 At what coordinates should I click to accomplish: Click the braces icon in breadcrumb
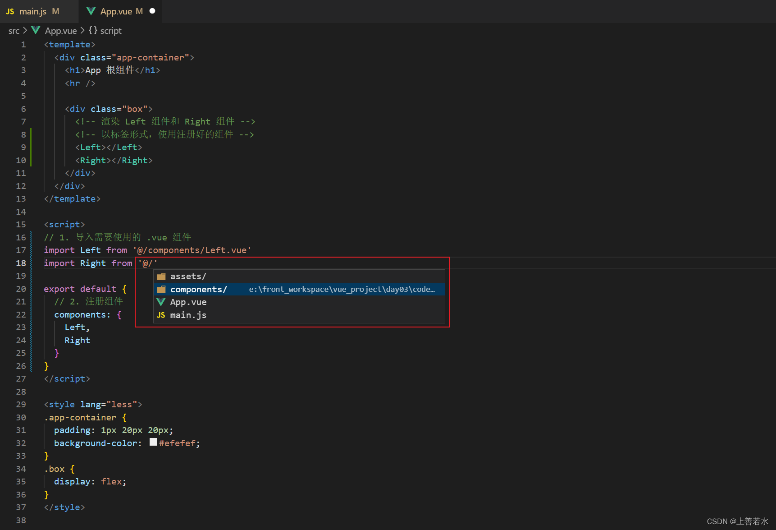[93, 30]
